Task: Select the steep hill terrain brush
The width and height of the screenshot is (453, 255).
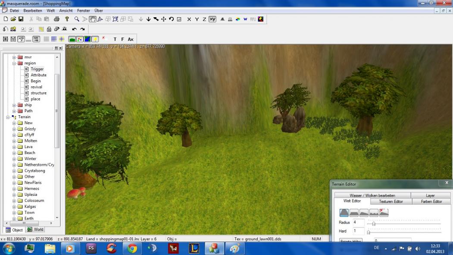Action: (x=344, y=213)
